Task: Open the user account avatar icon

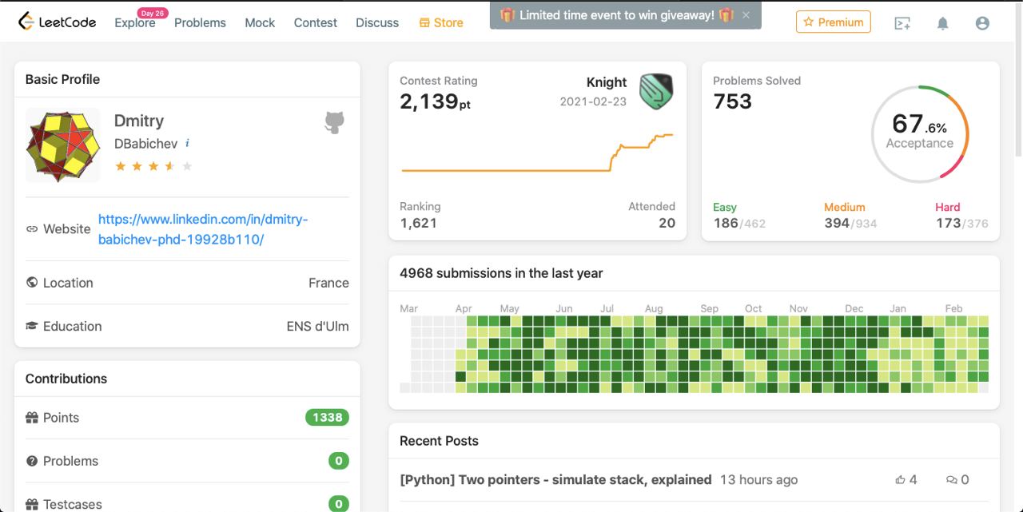Action: (982, 23)
